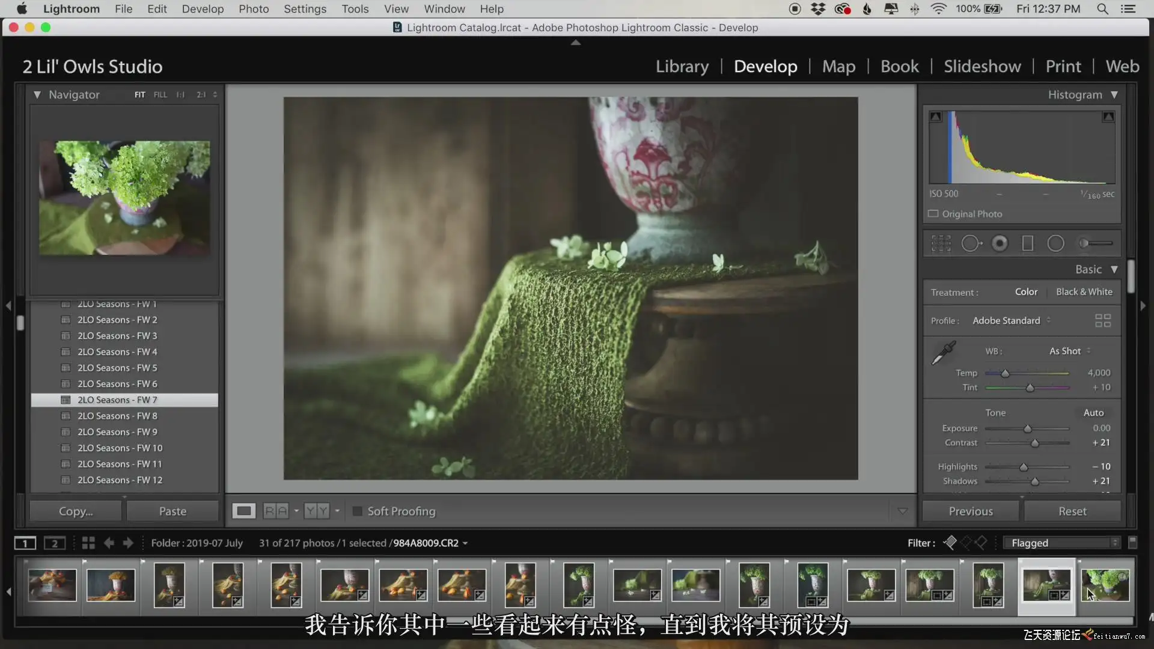Screen dimensions: 1154x649
Task: Pick the White Balance Selector eyedropper
Action: pos(944,353)
